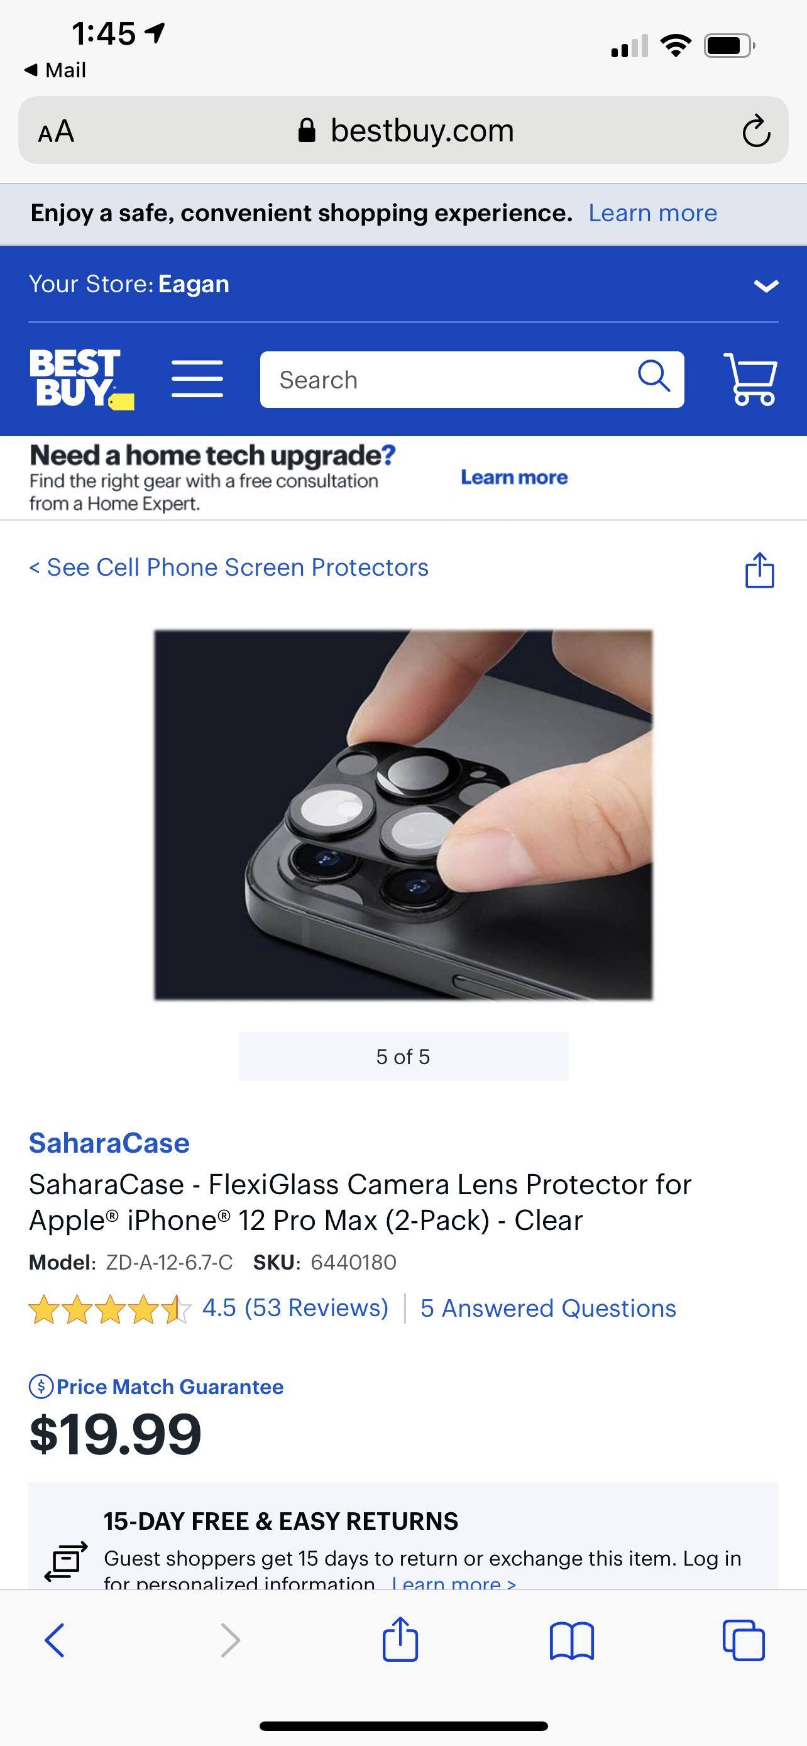Image resolution: width=807 pixels, height=1746 pixels.
Task: Tap Safari bottom share button
Action: (x=400, y=1639)
